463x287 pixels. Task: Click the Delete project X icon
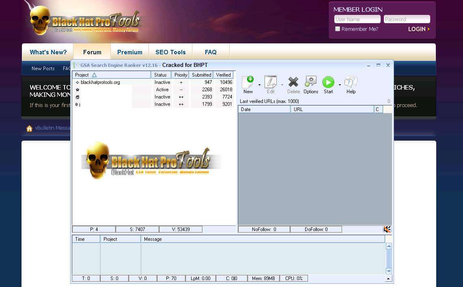tap(293, 82)
